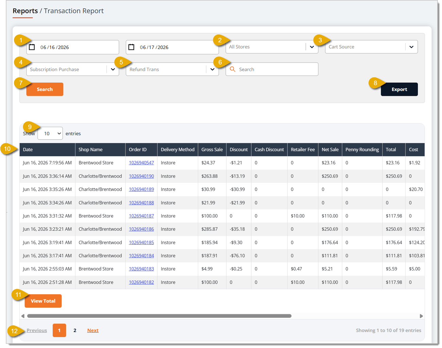Open the Cart Source dropdown
This screenshot has height=348, width=442.
coord(371,47)
